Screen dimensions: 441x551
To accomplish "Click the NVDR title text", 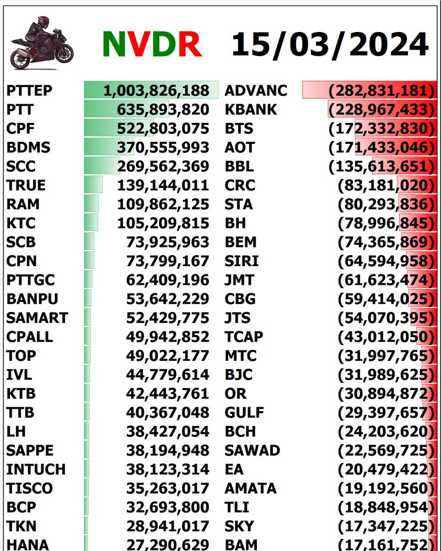I will [152, 44].
